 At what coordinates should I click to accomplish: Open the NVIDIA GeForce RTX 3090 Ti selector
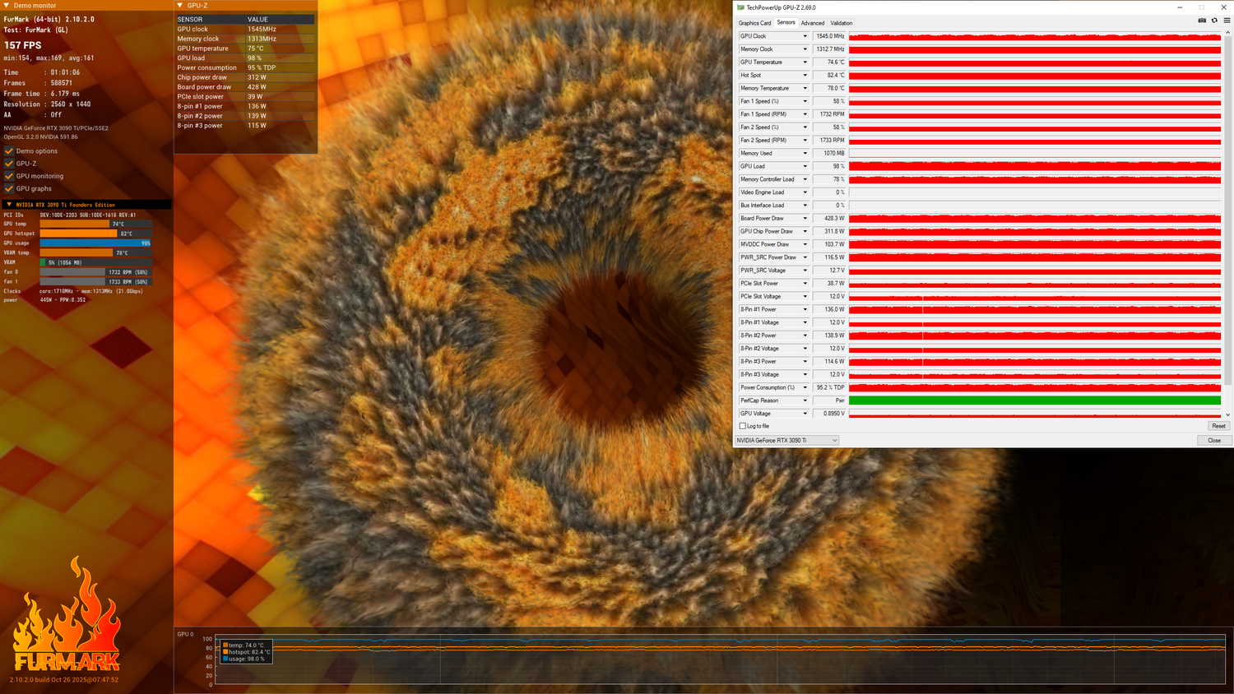[x=786, y=441]
